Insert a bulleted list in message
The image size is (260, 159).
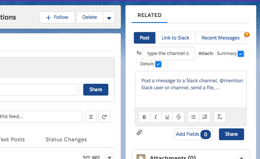click(x=193, y=117)
